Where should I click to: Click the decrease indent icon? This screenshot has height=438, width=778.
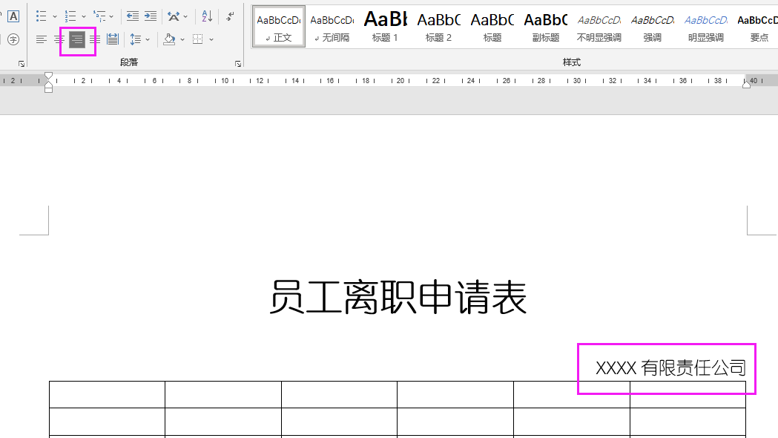[132, 15]
